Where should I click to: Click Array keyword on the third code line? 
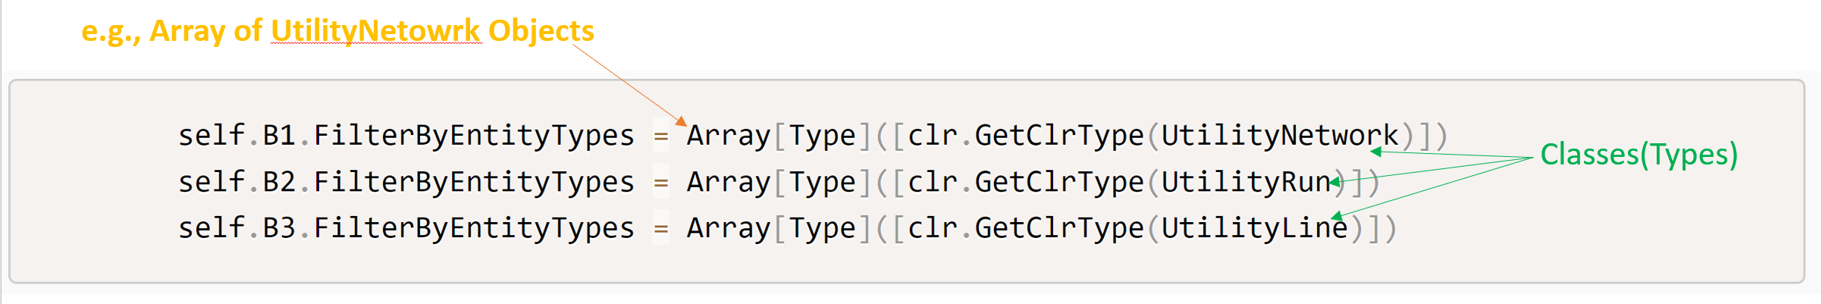[728, 228]
